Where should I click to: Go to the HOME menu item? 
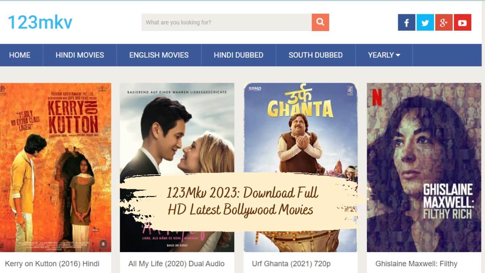coord(20,55)
